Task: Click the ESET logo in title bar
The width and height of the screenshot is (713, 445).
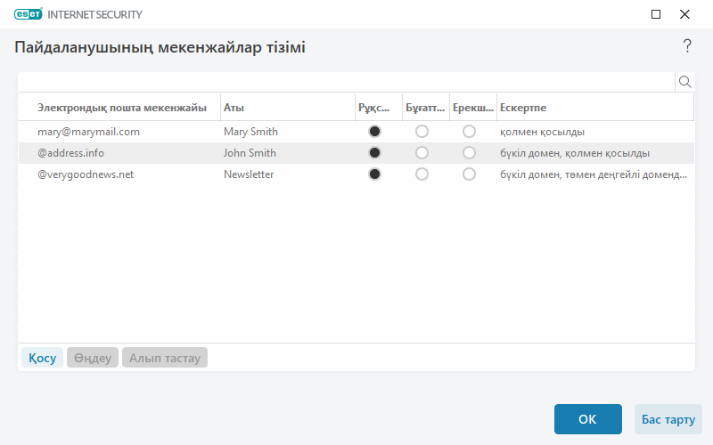Action: tap(28, 14)
